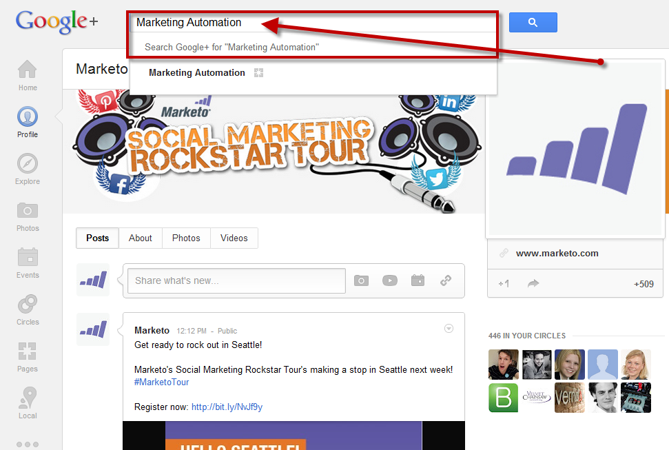Screen dimensions: 669x450
Task: Click the Marketo avatar beside the post
Action: click(x=93, y=329)
